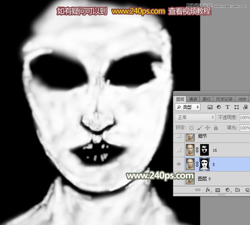Click the 填充 fill value field

[245, 128]
